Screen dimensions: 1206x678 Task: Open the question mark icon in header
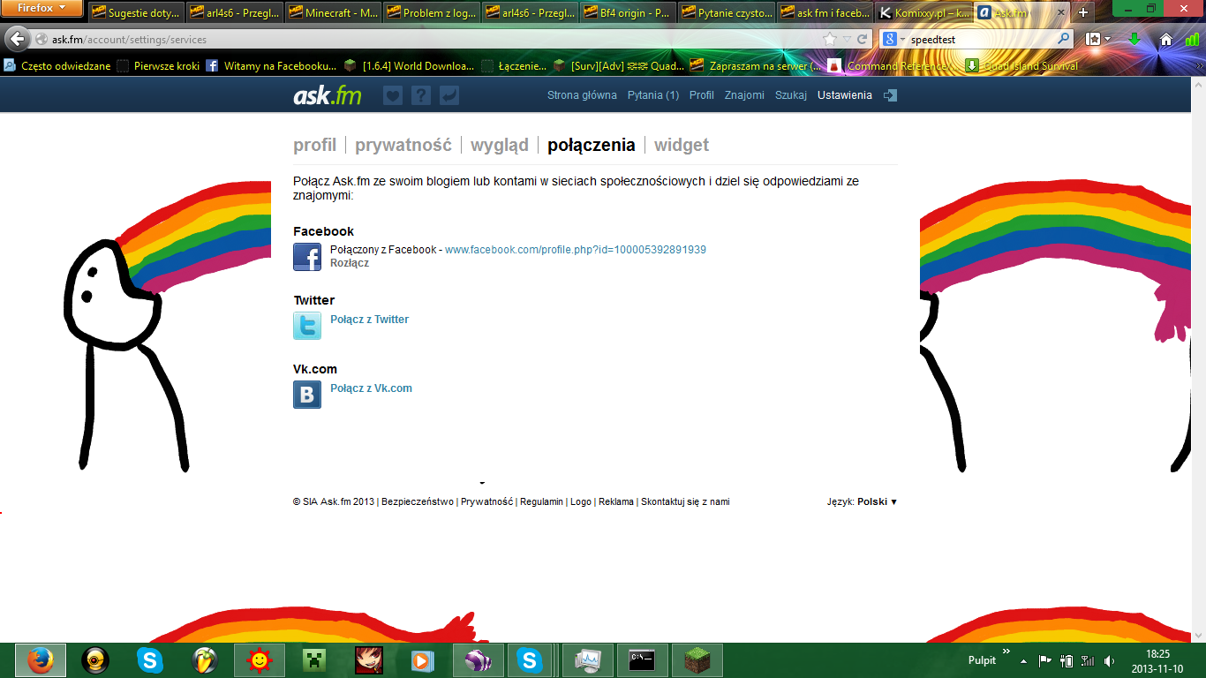click(421, 95)
